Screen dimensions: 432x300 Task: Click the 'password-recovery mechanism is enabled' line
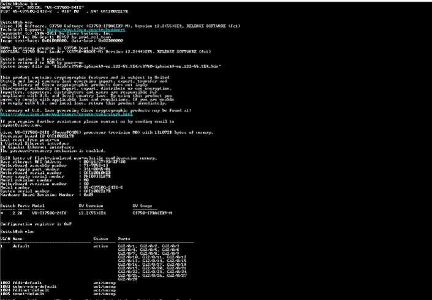(x=53, y=151)
